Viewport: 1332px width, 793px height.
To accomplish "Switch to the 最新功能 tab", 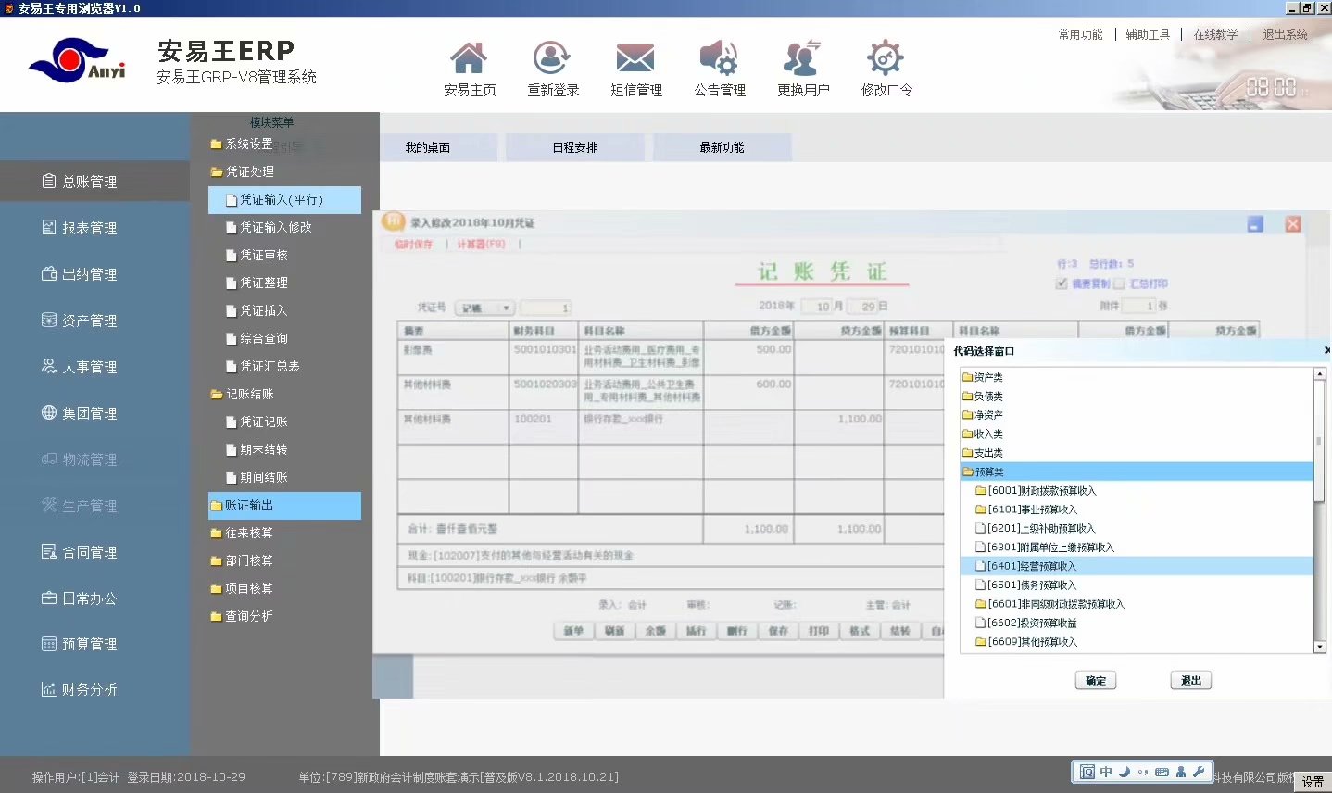I will (x=723, y=147).
